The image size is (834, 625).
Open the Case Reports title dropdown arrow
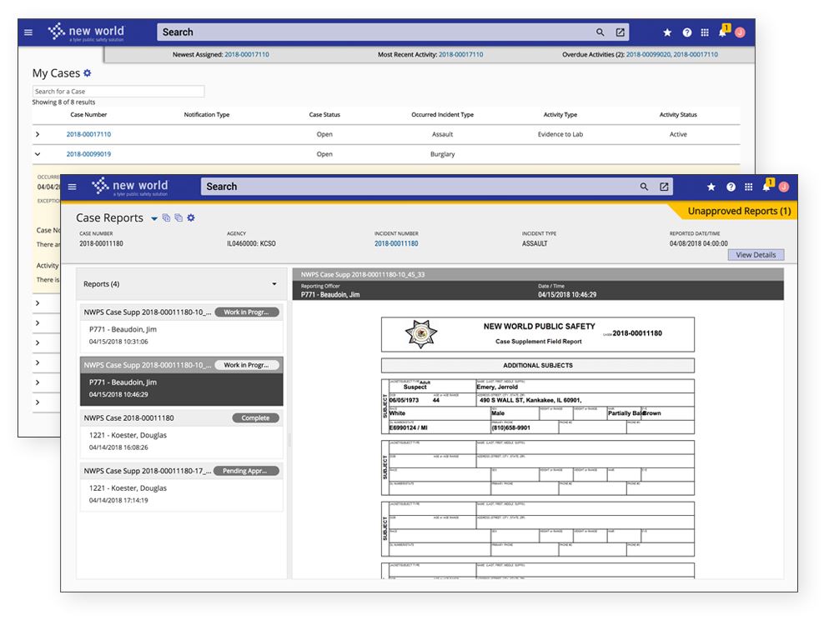coord(153,217)
